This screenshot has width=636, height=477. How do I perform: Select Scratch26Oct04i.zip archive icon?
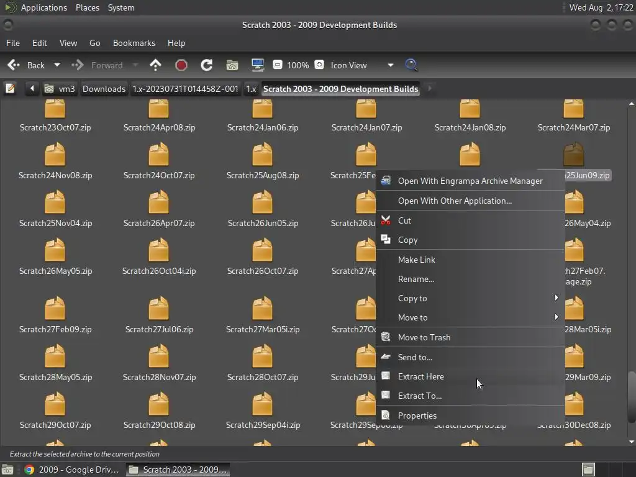click(158, 250)
